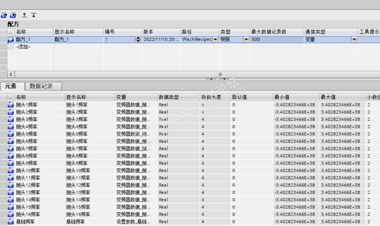Click the icon of element 抛头13频率
The width and height of the screenshot is (380, 226).
(11, 192)
